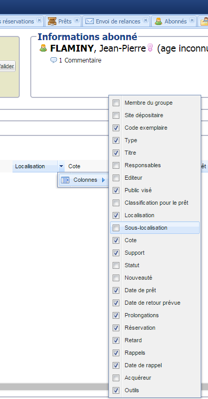
Task: Click the Abonnés user tab icon
Action: [158, 21]
